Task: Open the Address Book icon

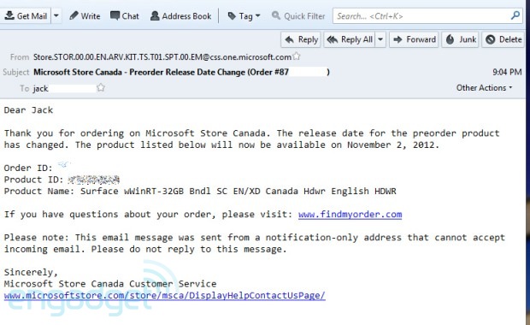Action: pos(155,15)
